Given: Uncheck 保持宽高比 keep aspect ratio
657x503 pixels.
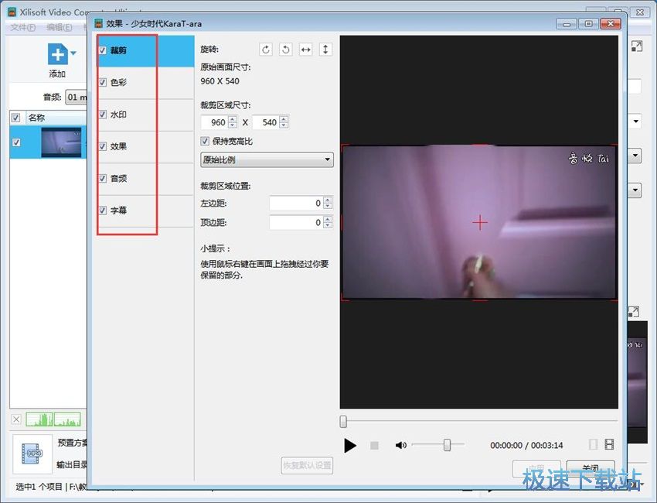Looking at the screenshot, I should point(205,141).
